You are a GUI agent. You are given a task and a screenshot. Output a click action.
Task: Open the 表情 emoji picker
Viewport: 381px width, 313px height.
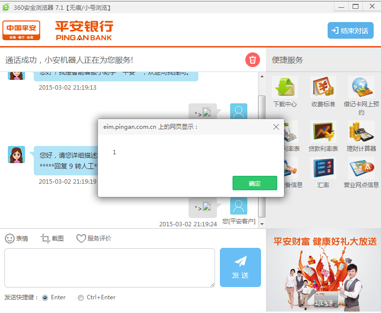(17, 239)
